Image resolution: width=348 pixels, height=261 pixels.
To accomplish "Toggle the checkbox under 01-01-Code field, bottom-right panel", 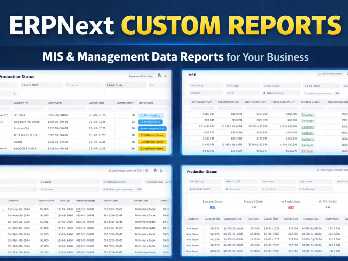I will pos(190,189).
